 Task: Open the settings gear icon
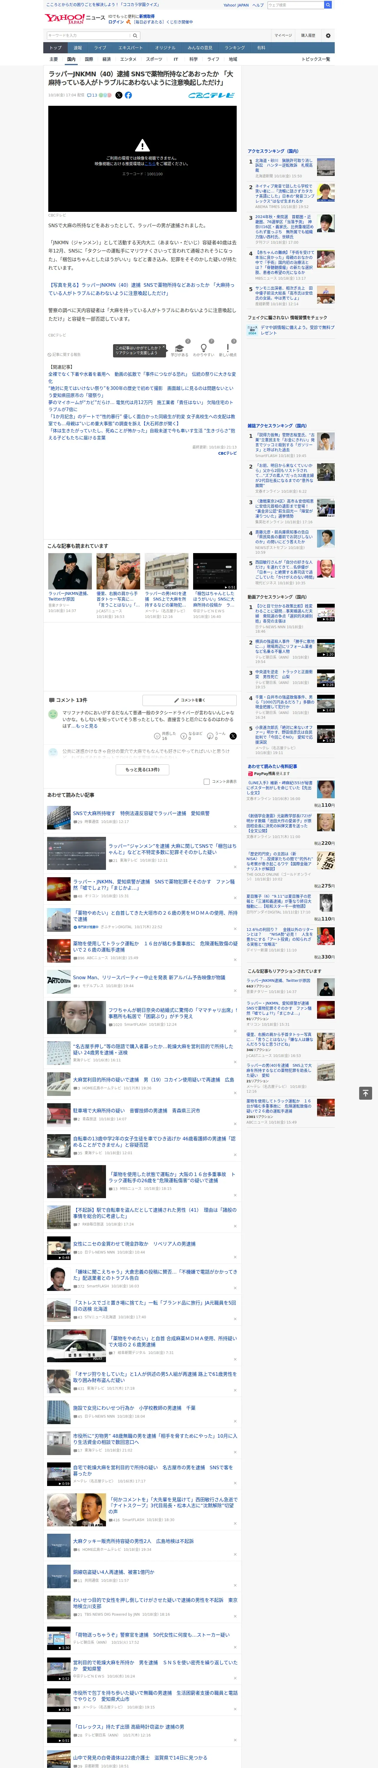tap(328, 36)
